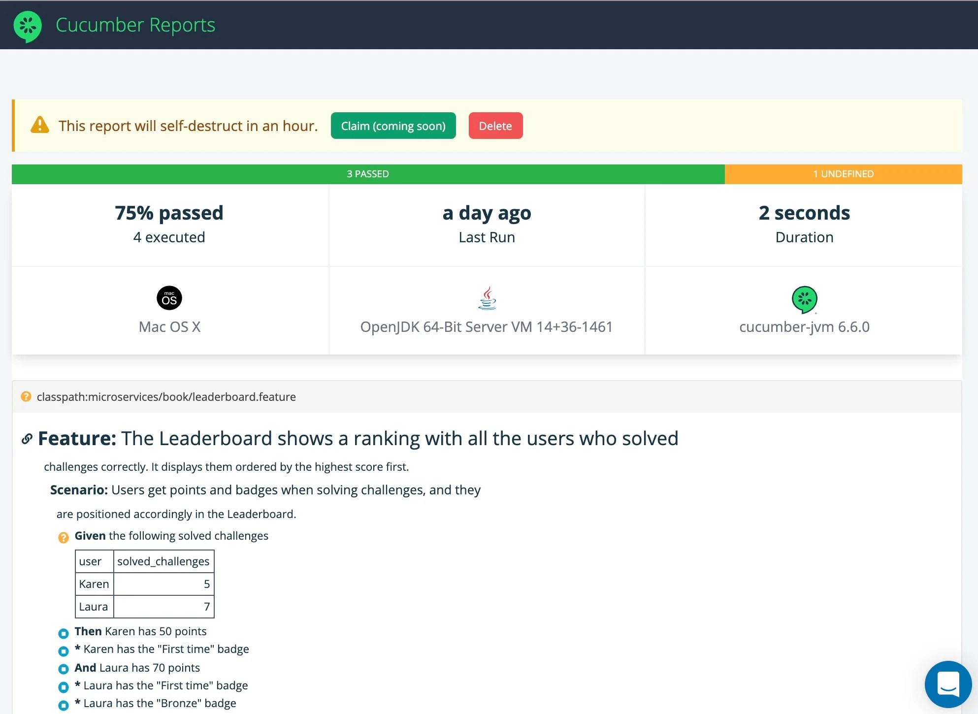Click the cucumber-jvm green logo icon

click(804, 299)
